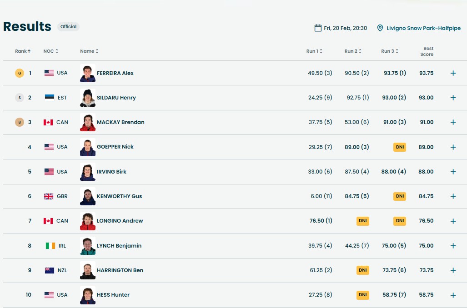Sort table by Run 2 scores

pos(353,51)
